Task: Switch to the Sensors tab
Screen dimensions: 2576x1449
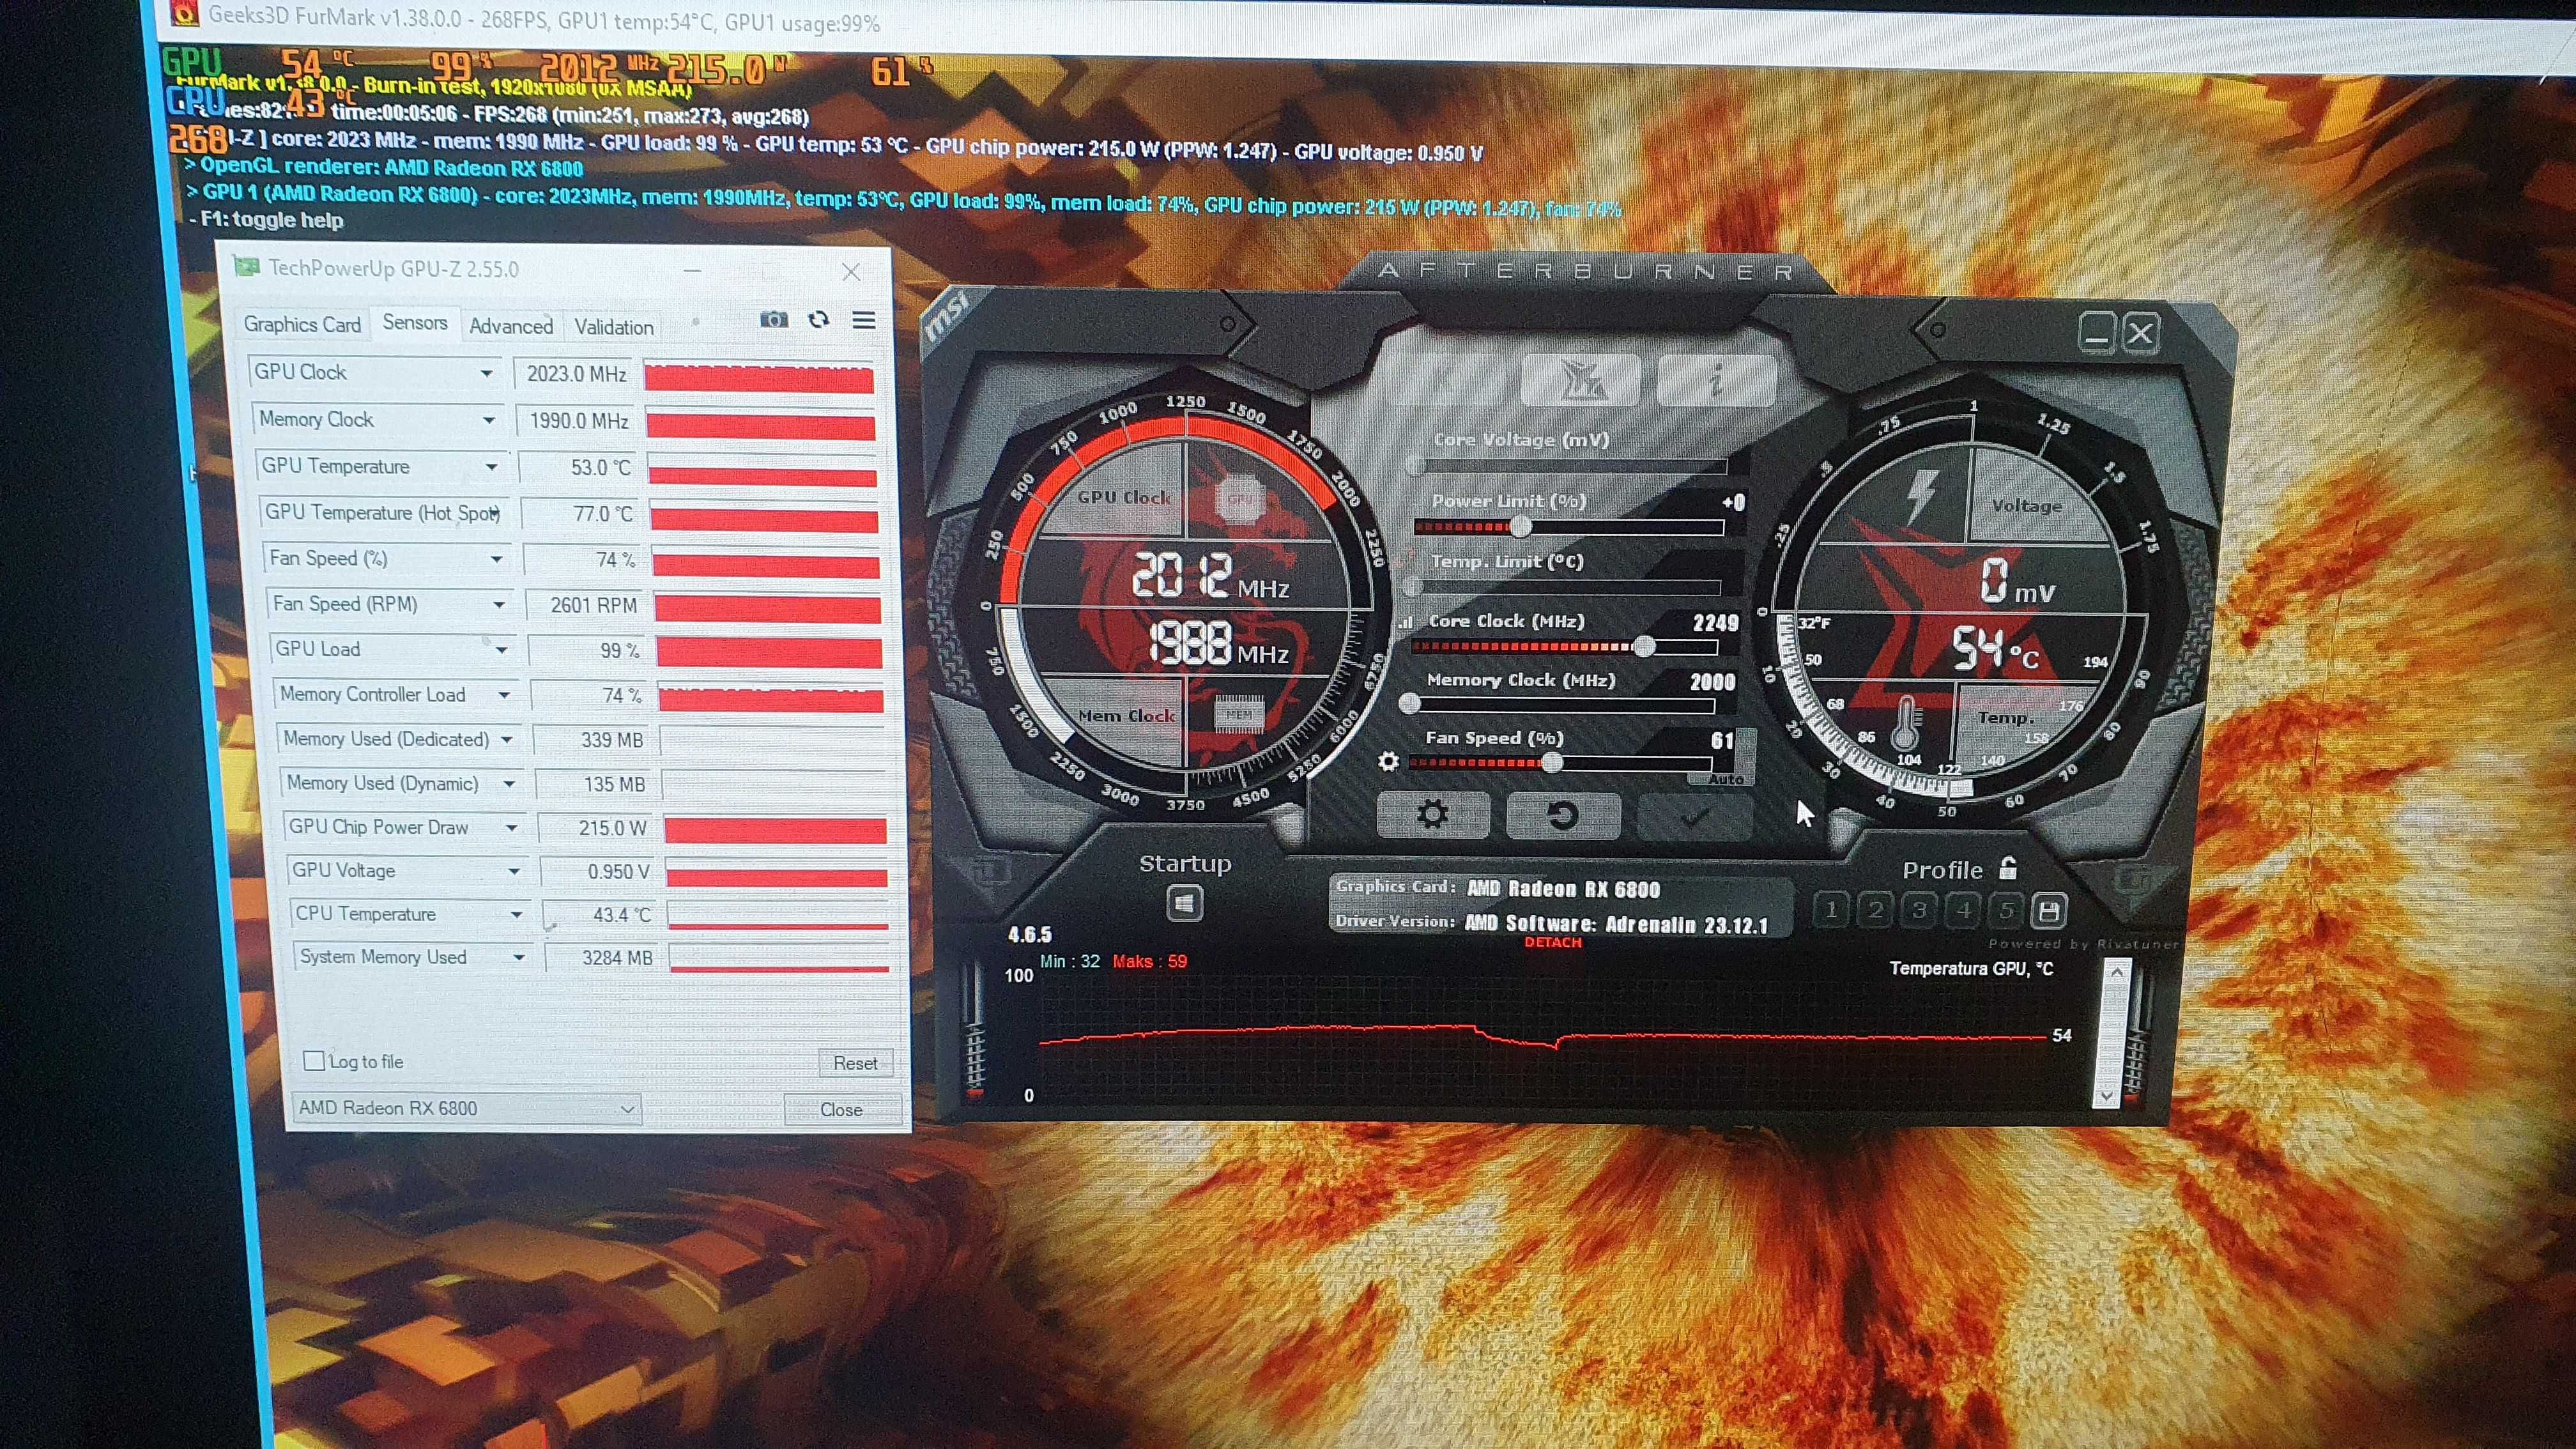Action: click(414, 322)
